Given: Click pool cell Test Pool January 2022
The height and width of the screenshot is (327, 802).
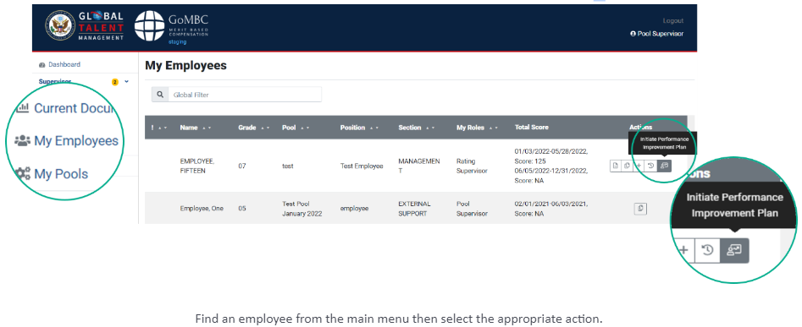Looking at the screenshot, I should pyautogui.click(x=302, y=209).
